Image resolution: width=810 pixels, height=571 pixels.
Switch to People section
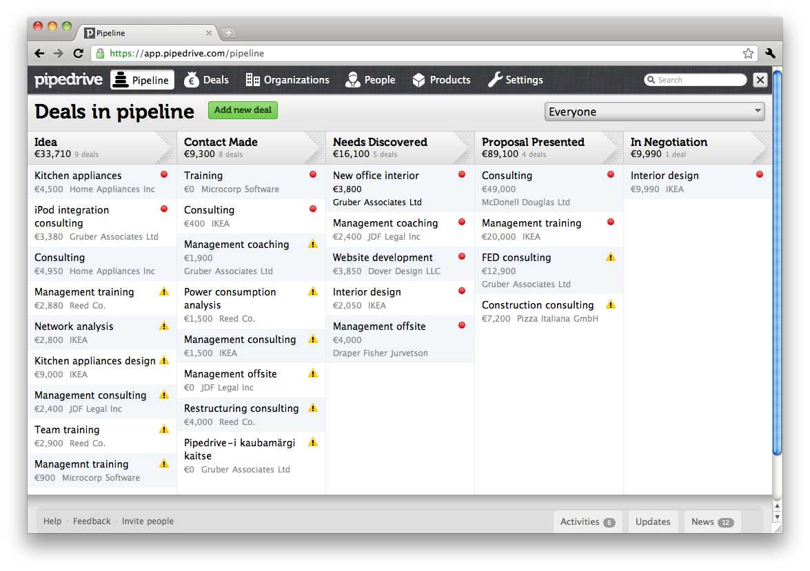(x=370, y=80)
